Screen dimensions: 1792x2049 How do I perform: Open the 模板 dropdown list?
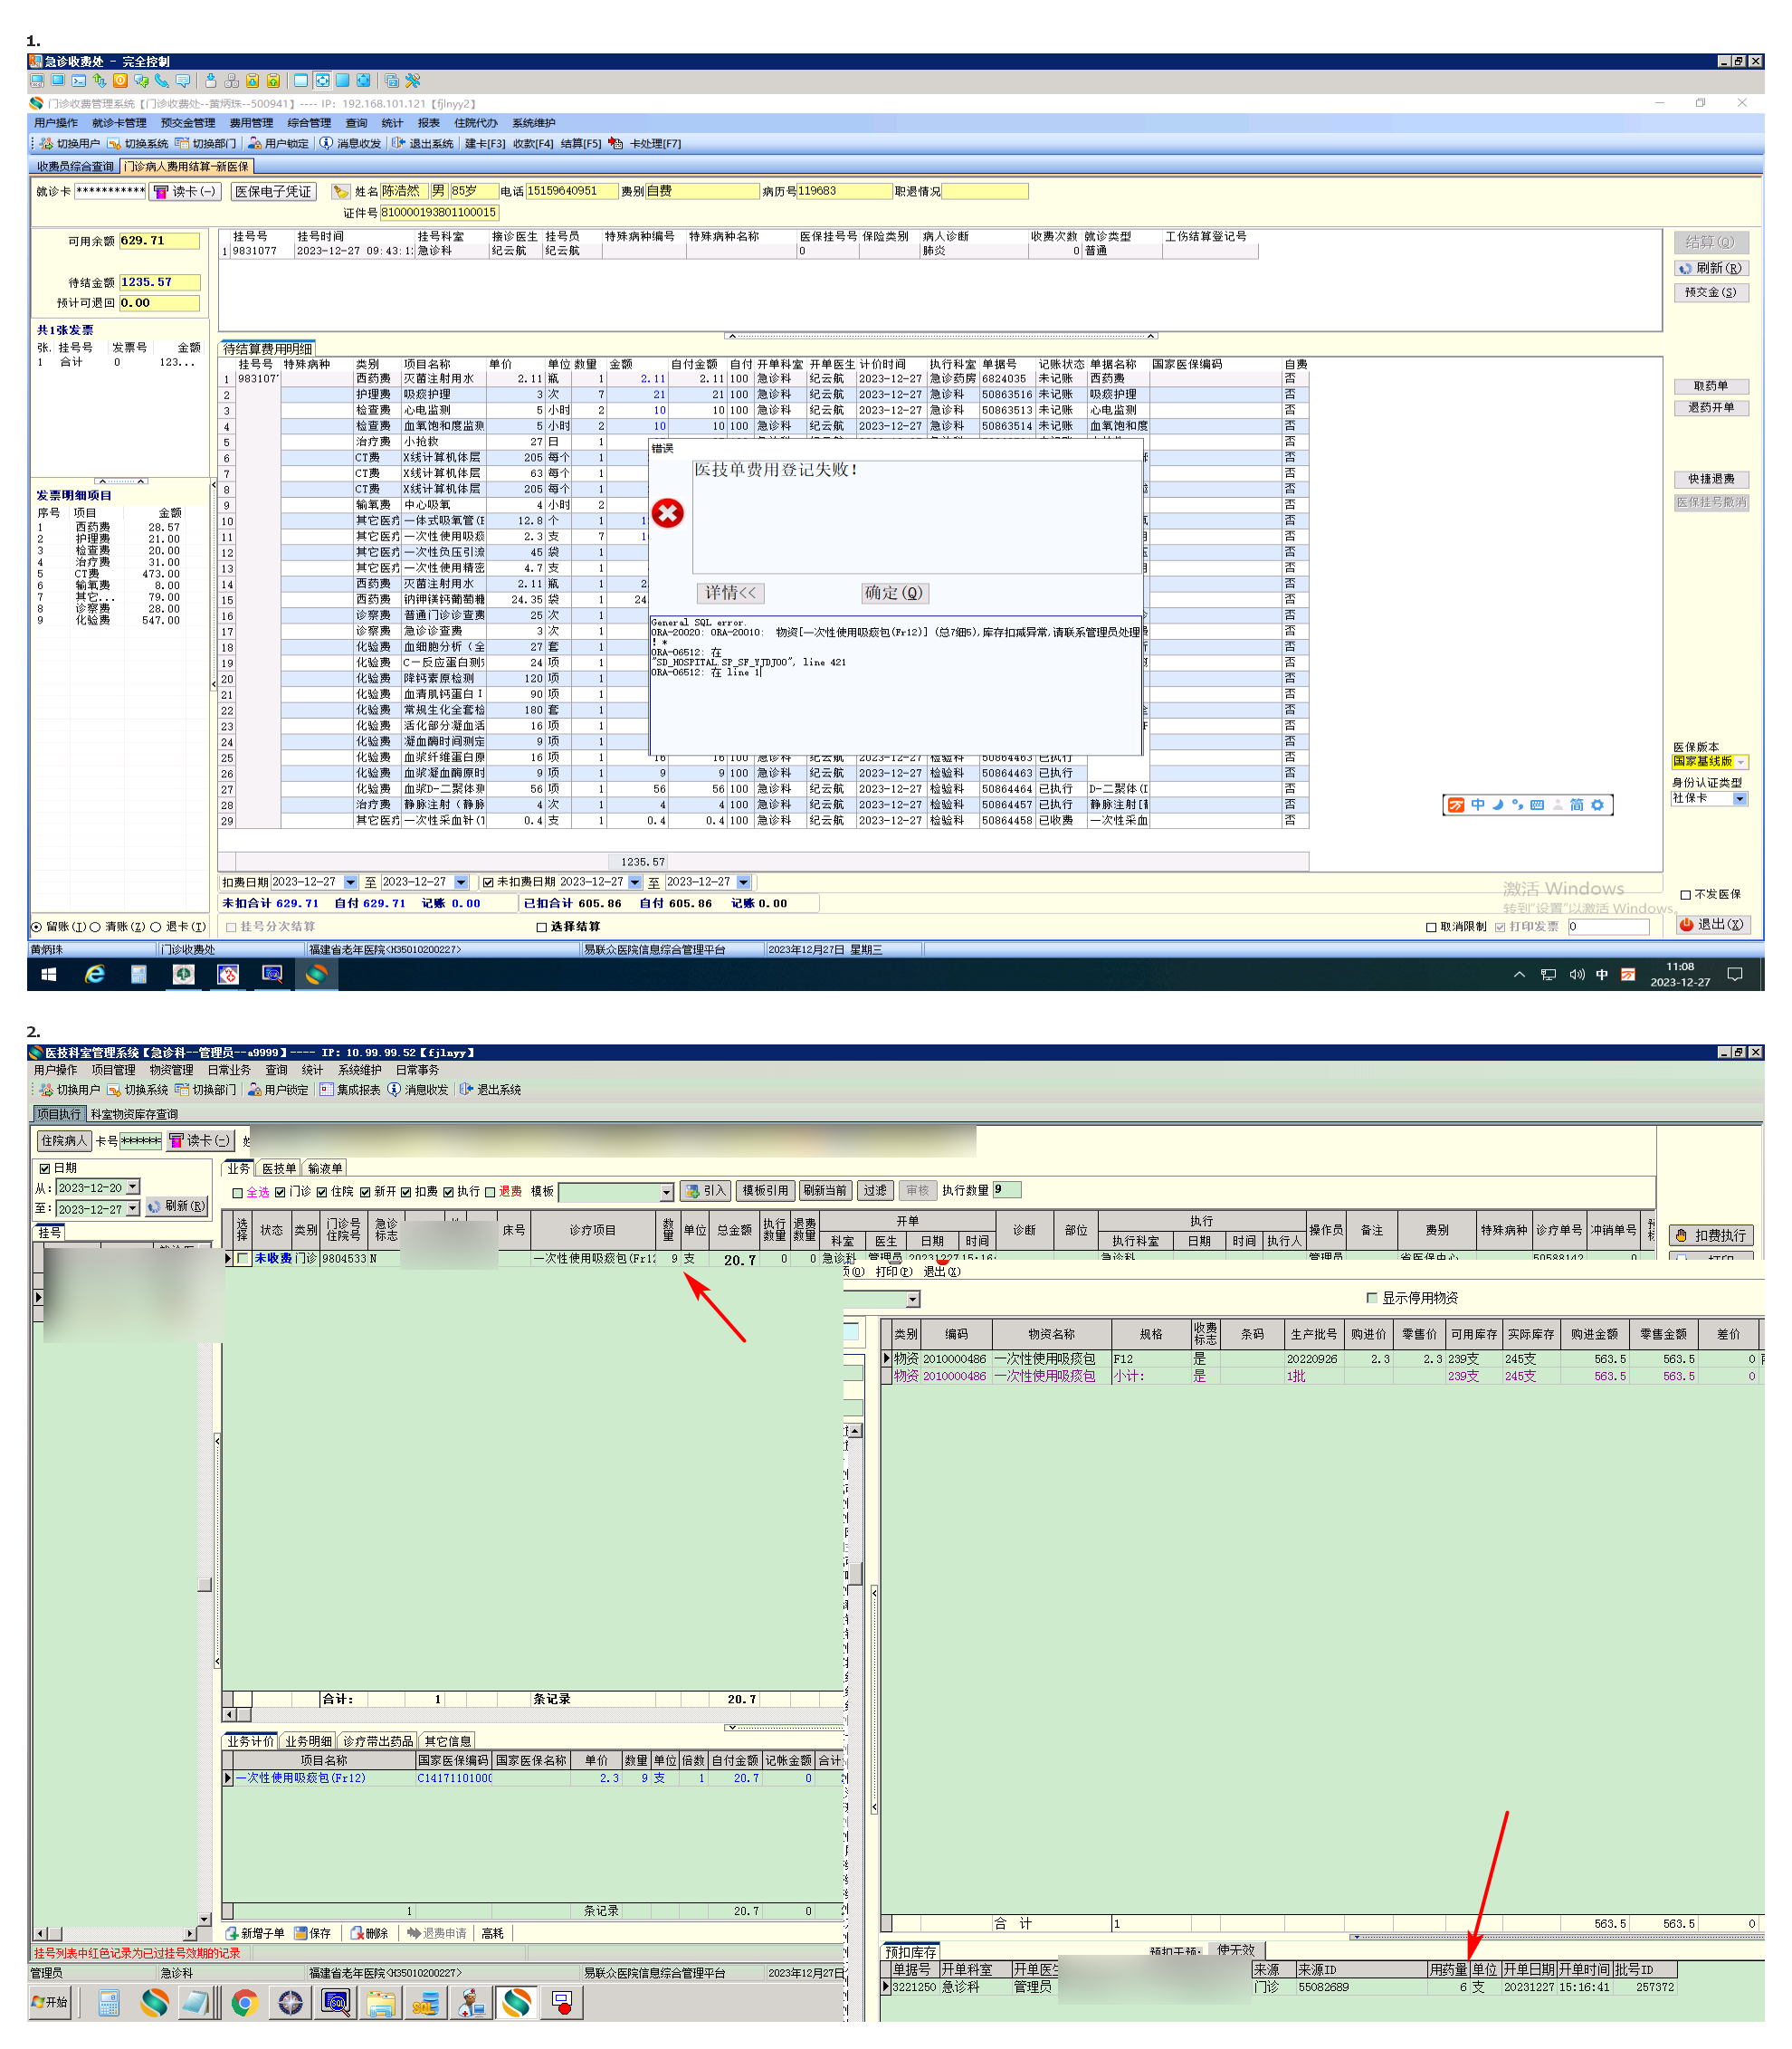click(666, 1192)
